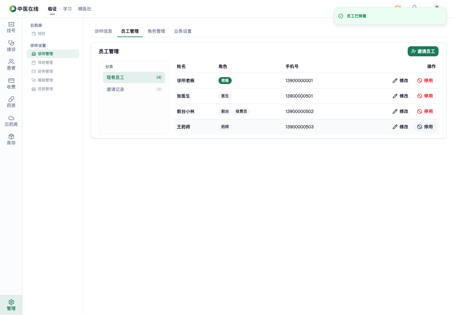The image size is (454, 315).
Task: Open the 挂号 registration sidebar icon
Action: point(11,27)
